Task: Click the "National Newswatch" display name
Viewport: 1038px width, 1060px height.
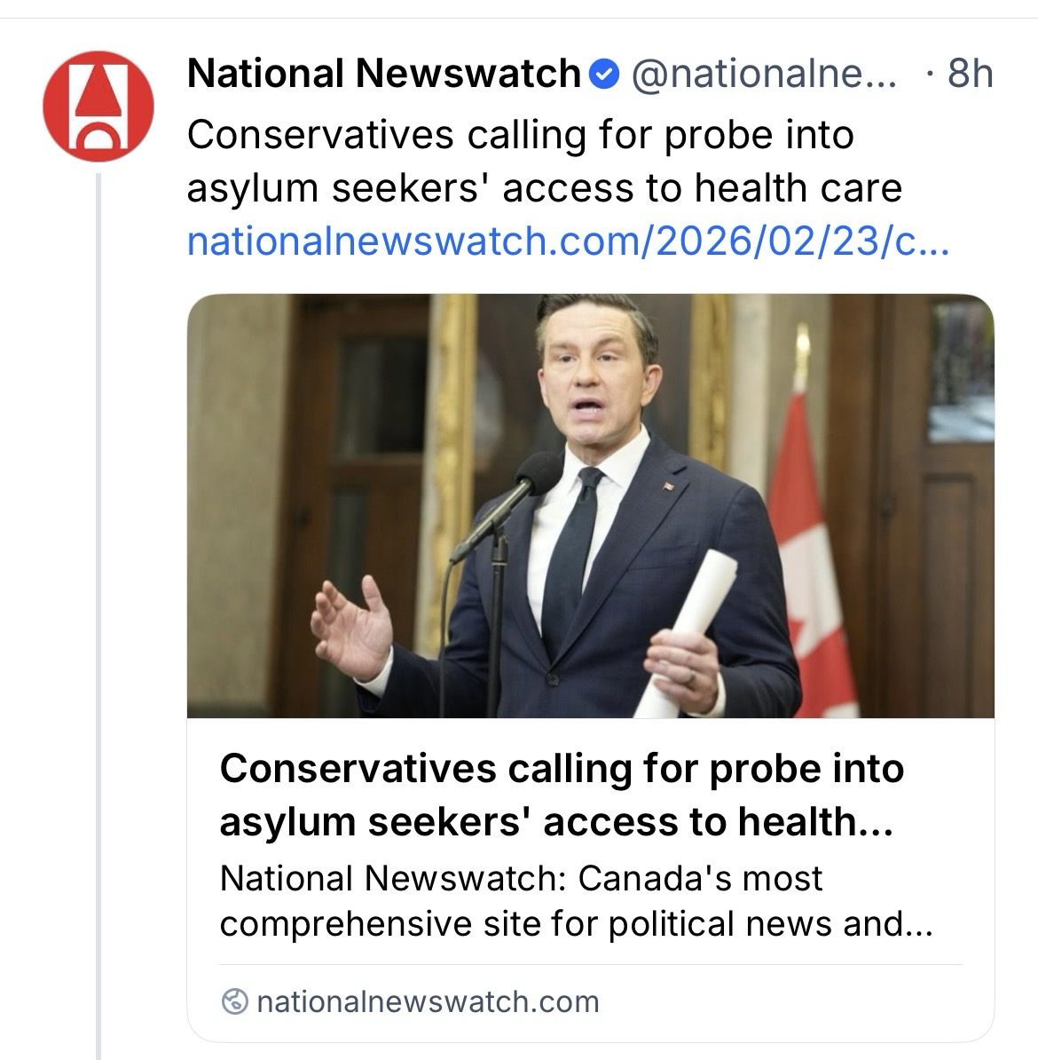Action: point(383,75)
